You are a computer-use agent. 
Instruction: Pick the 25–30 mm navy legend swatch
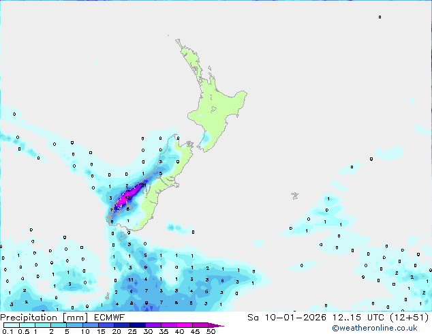pos(138,325)
